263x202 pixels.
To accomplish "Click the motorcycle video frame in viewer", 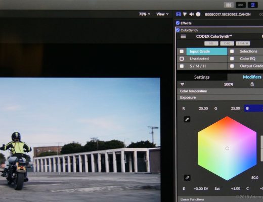I will coord(80,140).
